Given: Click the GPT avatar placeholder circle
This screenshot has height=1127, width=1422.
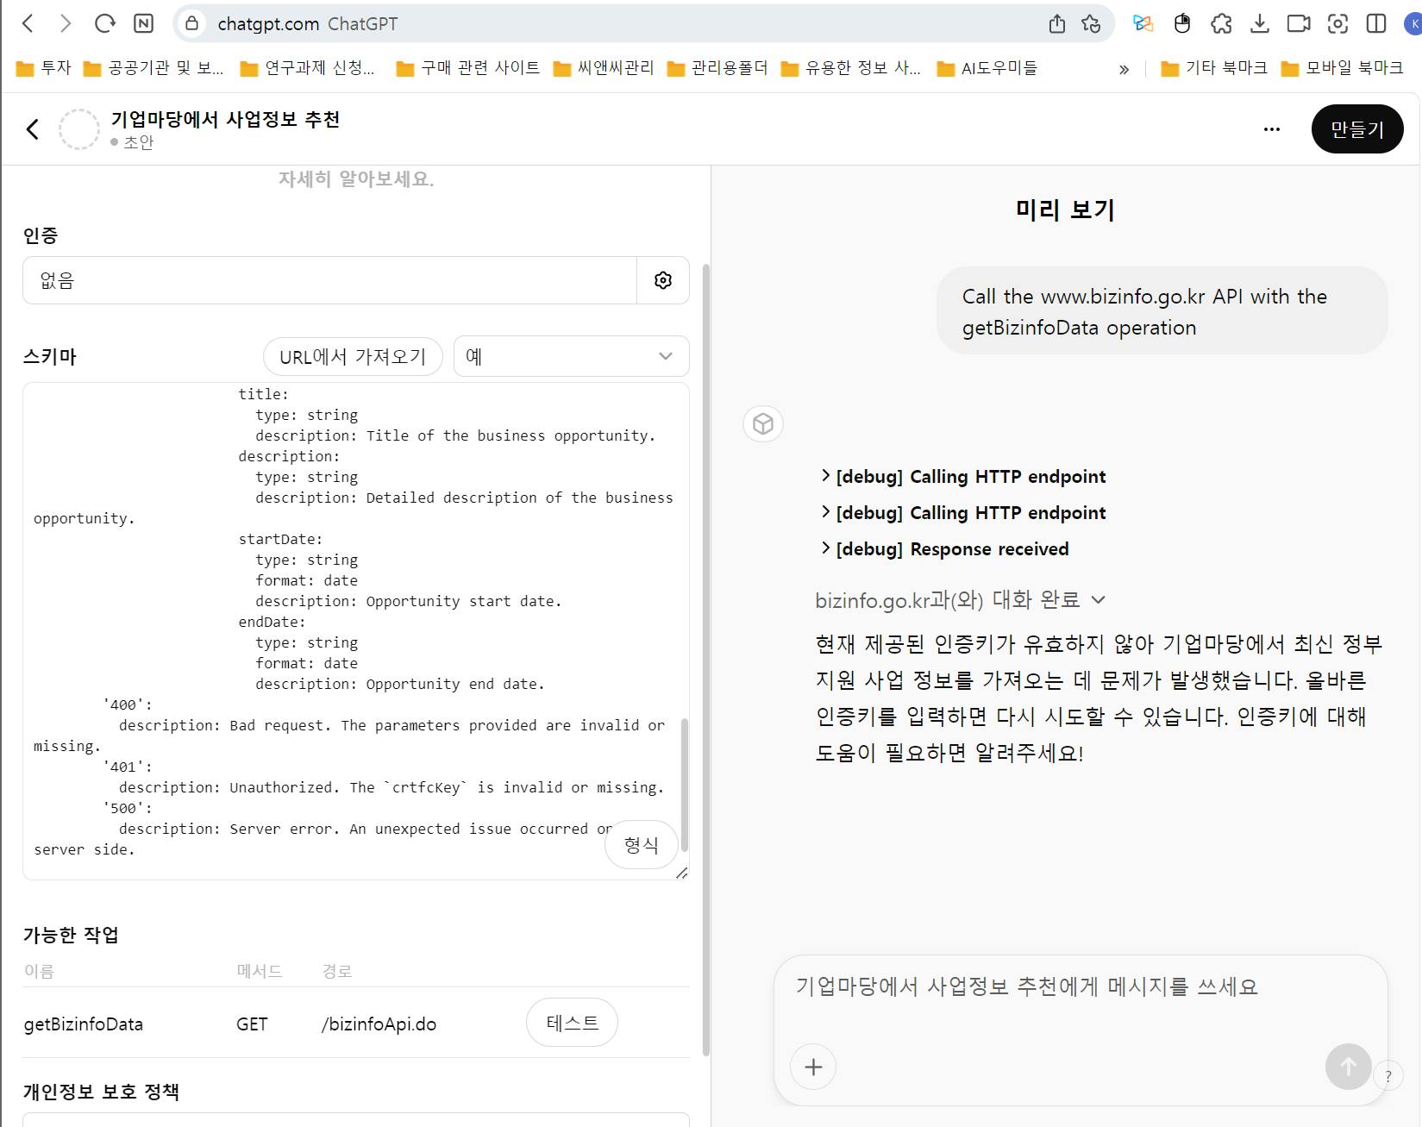Looking at the screenshot, I should [x=79, y=129].
